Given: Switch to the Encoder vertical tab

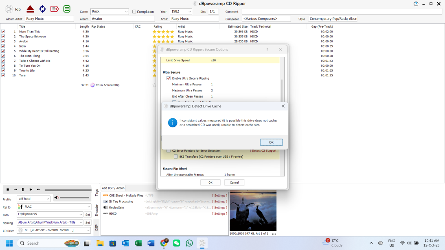Looking at the screenshot, I should tap(96, 210).
